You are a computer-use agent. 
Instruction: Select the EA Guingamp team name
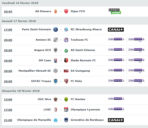coord(80,71)
